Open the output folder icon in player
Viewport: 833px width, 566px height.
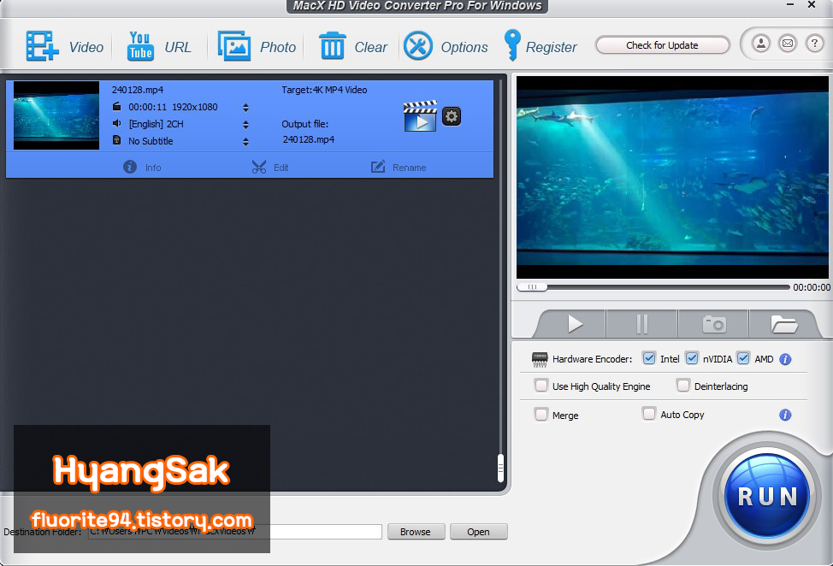click(x=784, y=324)
